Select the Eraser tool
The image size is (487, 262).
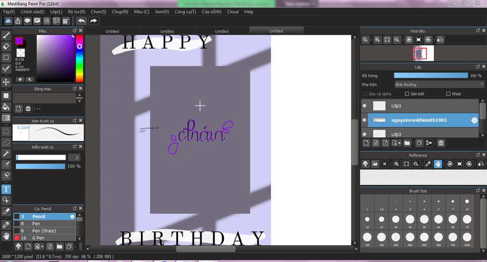pyautogui.click(x=6, y=46)
